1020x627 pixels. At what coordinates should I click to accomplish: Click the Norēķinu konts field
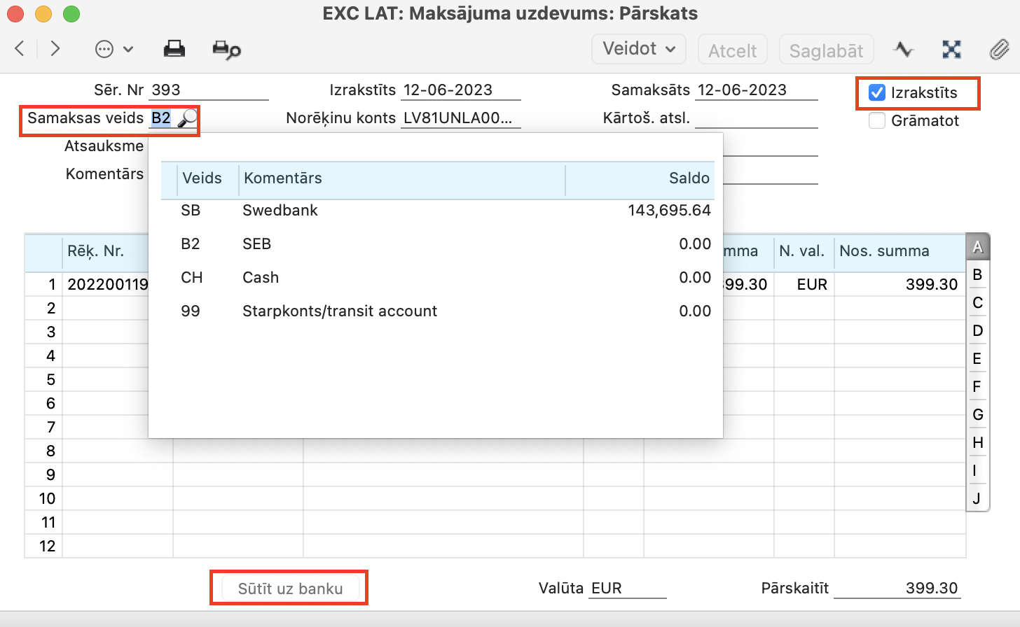click(x=459, y=118)
